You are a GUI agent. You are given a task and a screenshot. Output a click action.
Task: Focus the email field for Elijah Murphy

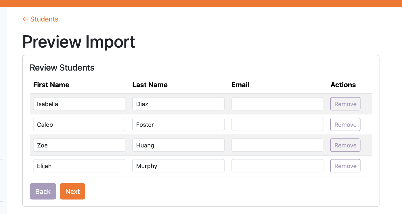277,166
